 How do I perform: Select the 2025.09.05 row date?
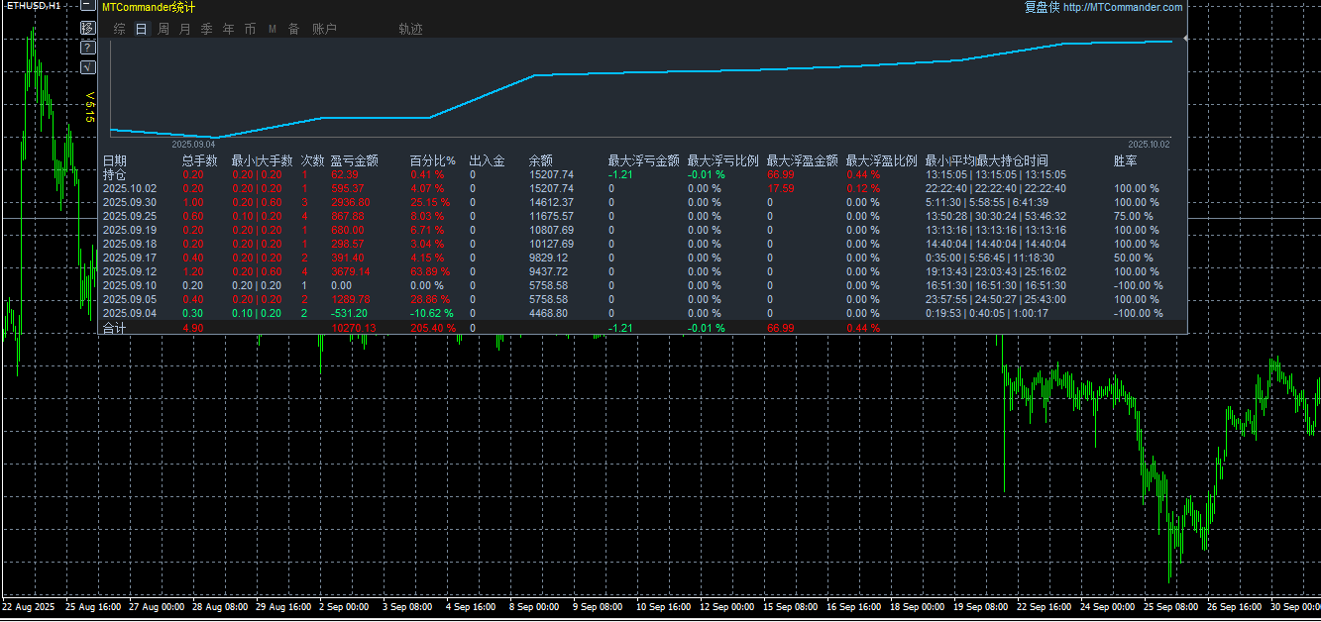pyautogui.click(x=130, y=299)
